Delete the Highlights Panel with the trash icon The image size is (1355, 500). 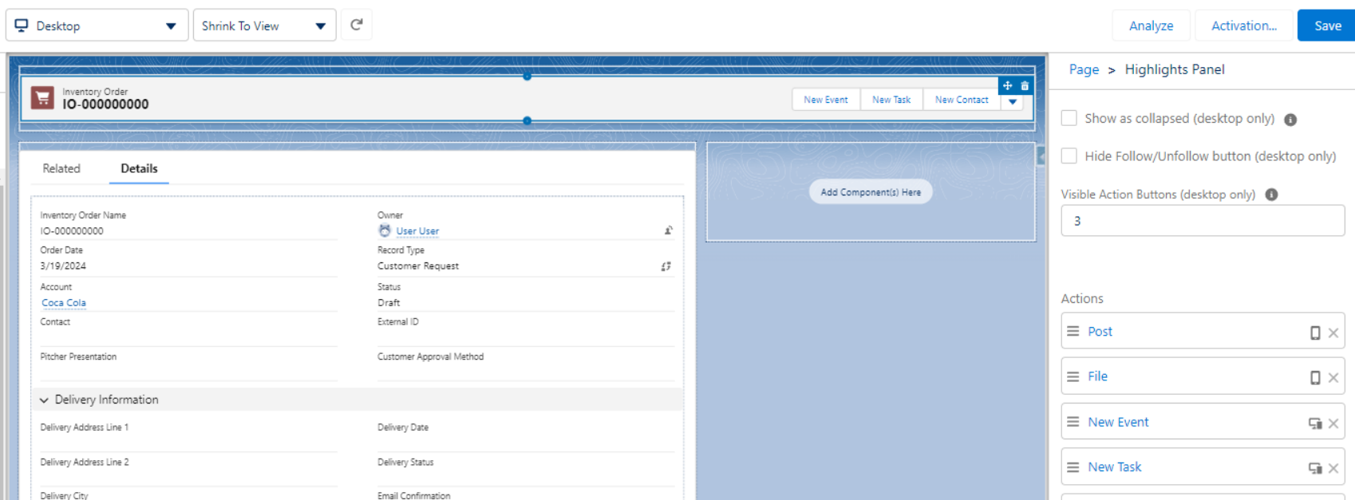(x=1025, y=85)
